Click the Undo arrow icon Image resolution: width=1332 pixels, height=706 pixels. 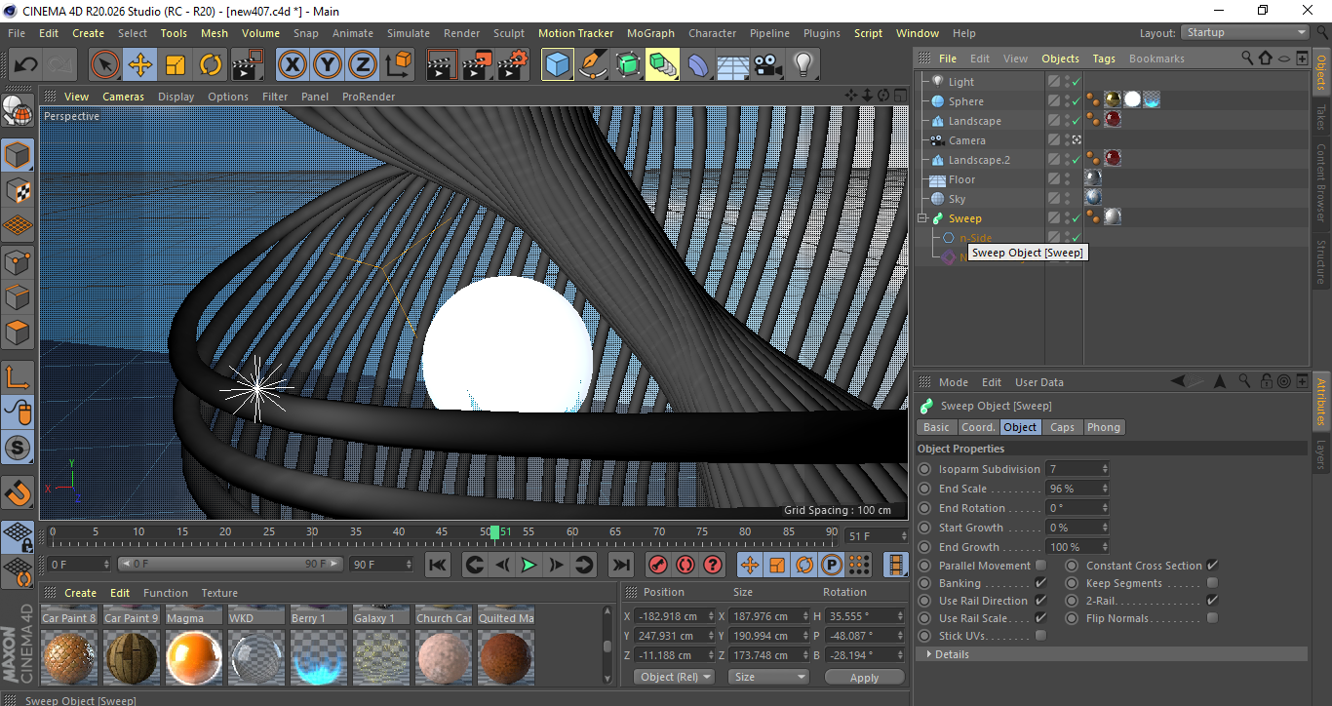(25, 65)
